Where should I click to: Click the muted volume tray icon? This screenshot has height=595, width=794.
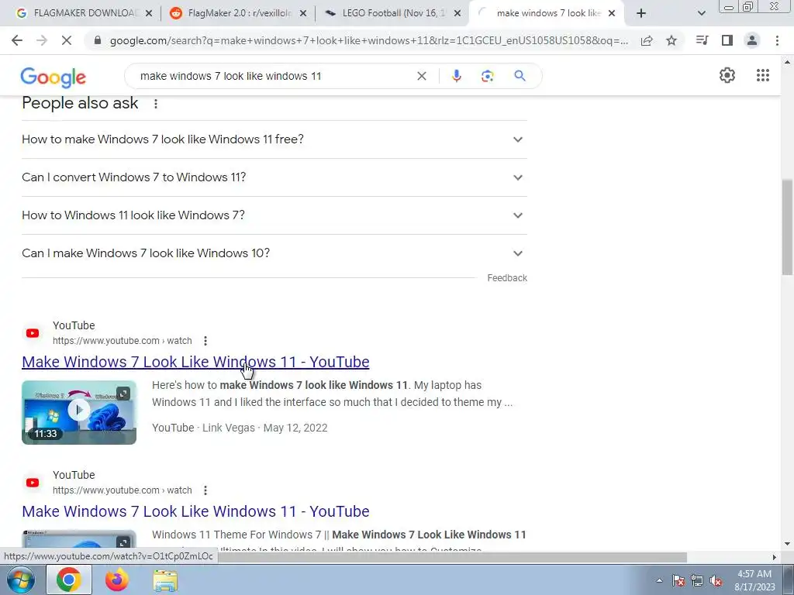click(x=716, y=580)
